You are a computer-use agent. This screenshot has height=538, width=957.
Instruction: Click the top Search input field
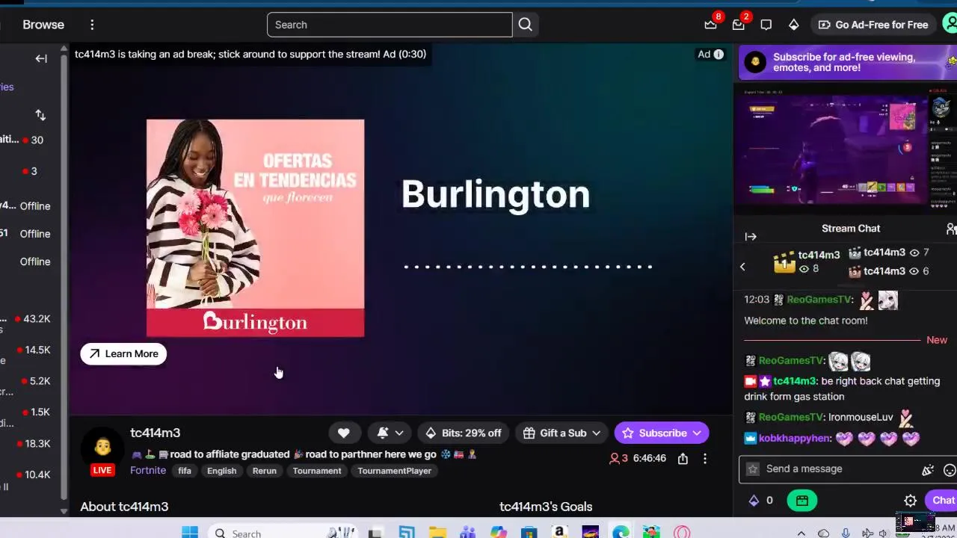[x=390, y=25]
